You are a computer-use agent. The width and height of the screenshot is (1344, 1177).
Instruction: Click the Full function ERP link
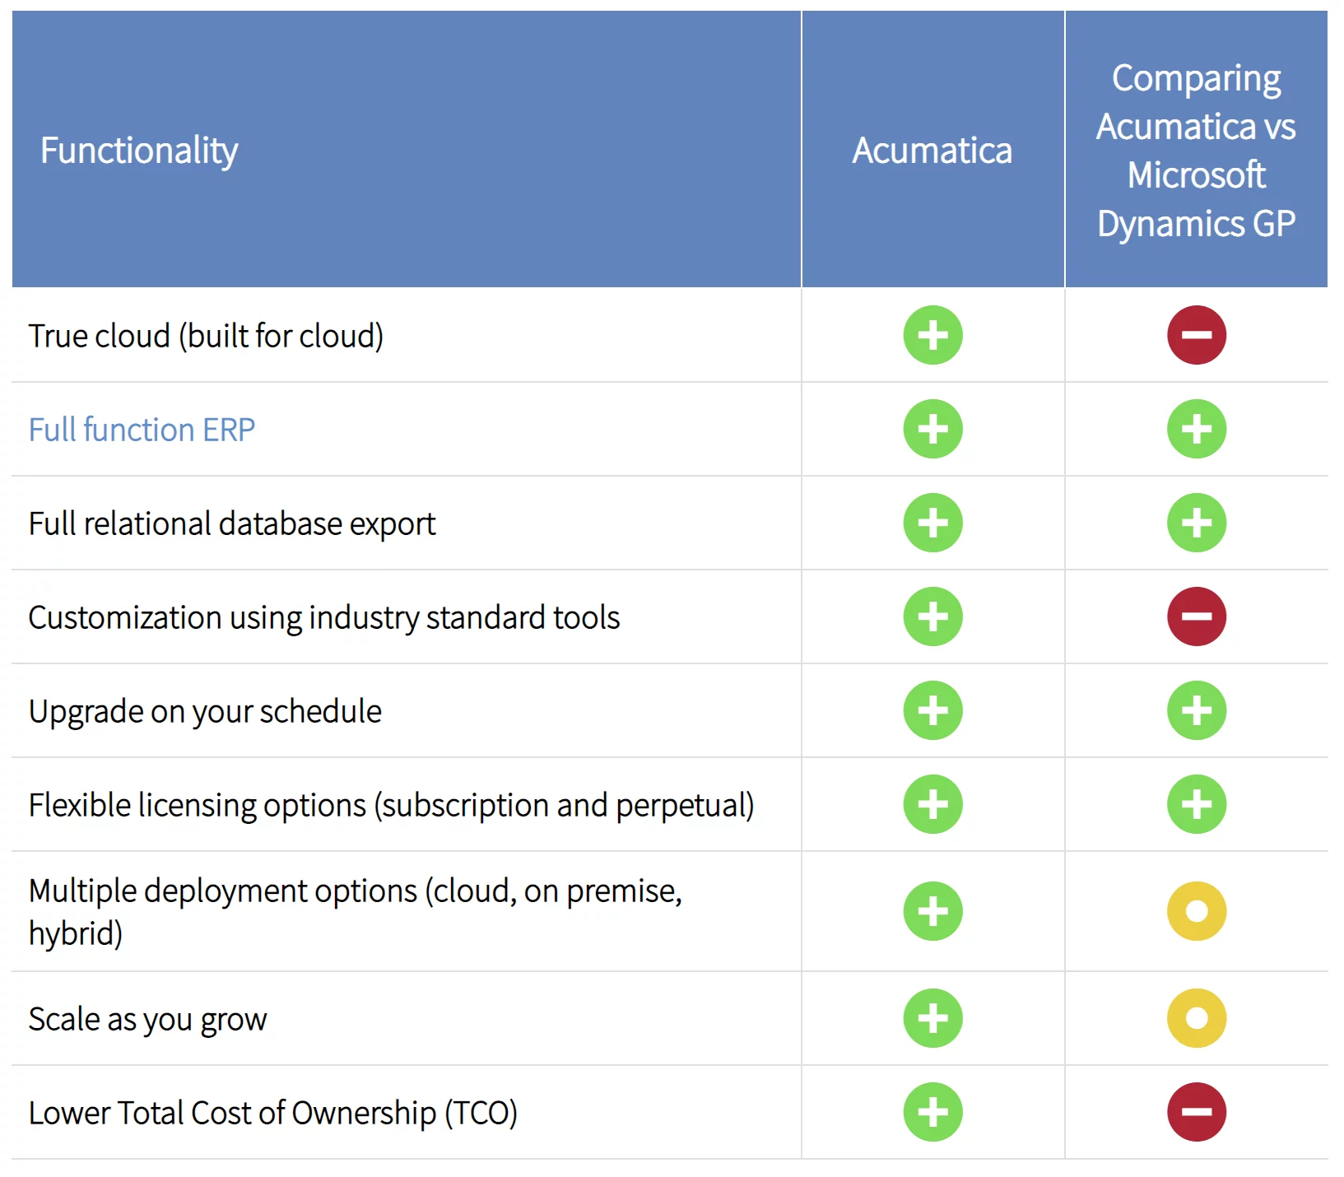coord(142,430)
